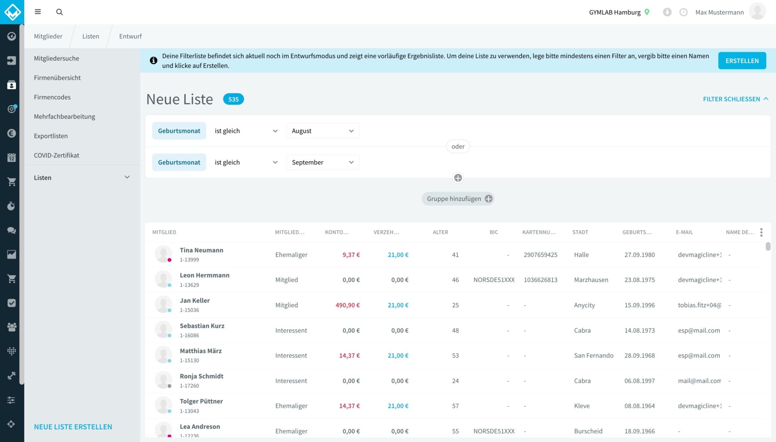This screenshot has width=776, height=442.
Task: Open the calendar sidebar icon
Action: pos(12,158)
